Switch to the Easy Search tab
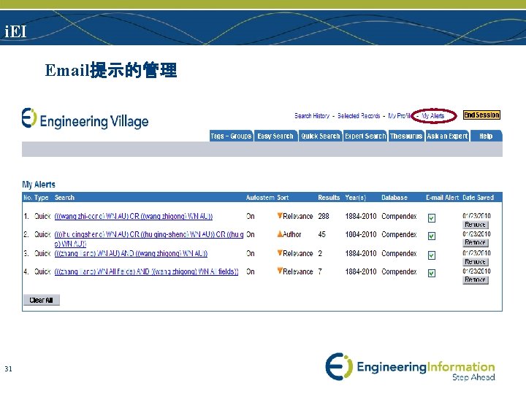 coord(275,136)
